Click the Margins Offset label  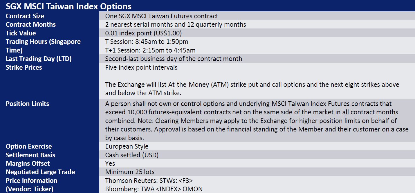pyautogui.click(x=28, y=163)
